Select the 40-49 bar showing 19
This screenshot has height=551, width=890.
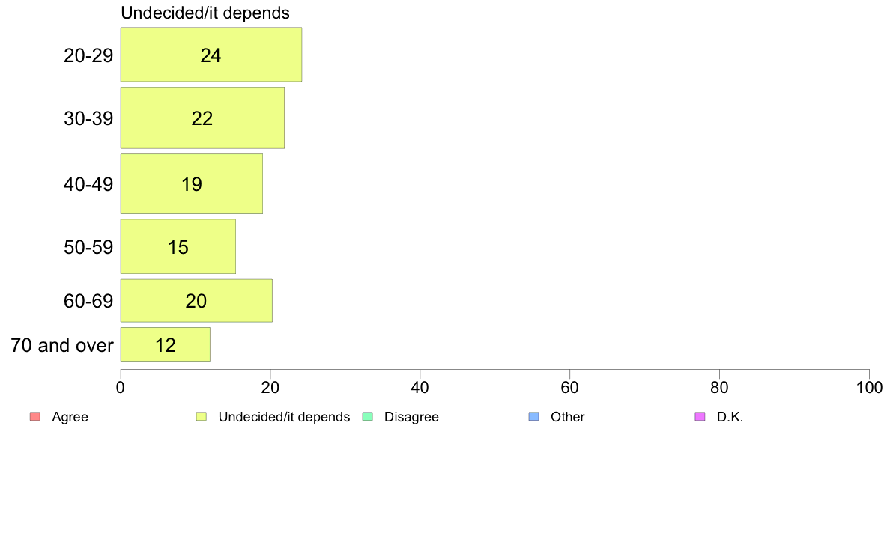point(191,184)
